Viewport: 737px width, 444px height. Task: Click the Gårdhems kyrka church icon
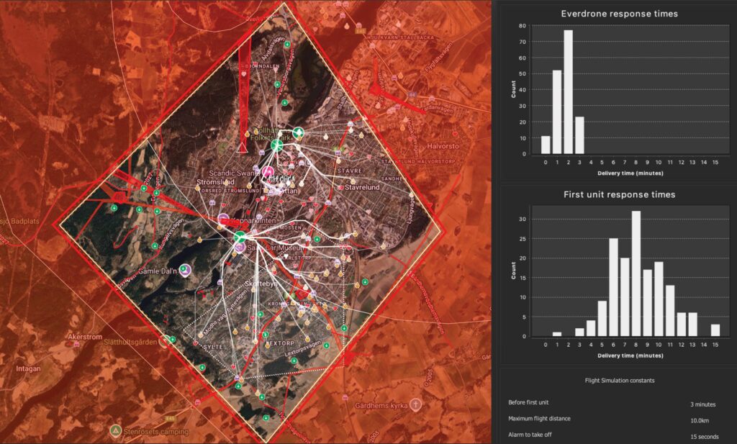click(415, 404)
